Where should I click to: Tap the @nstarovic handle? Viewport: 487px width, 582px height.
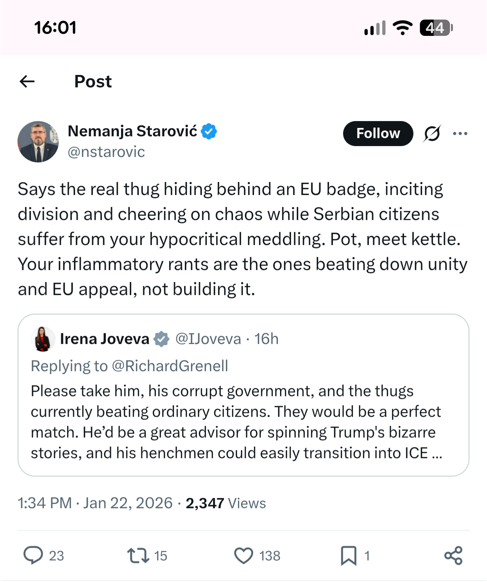point(106,152)
